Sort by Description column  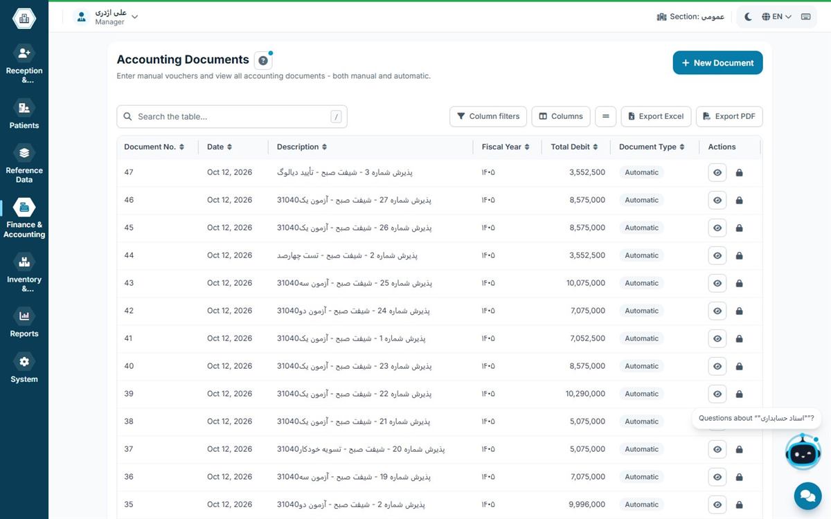point(302,147)
